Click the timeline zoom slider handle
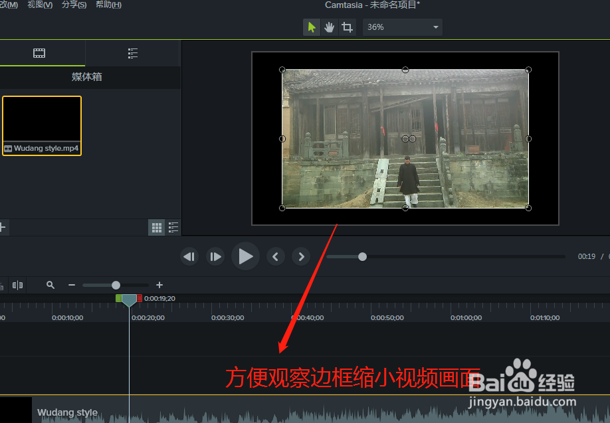This screenshot has width=610, height=423. coord(117,285)
